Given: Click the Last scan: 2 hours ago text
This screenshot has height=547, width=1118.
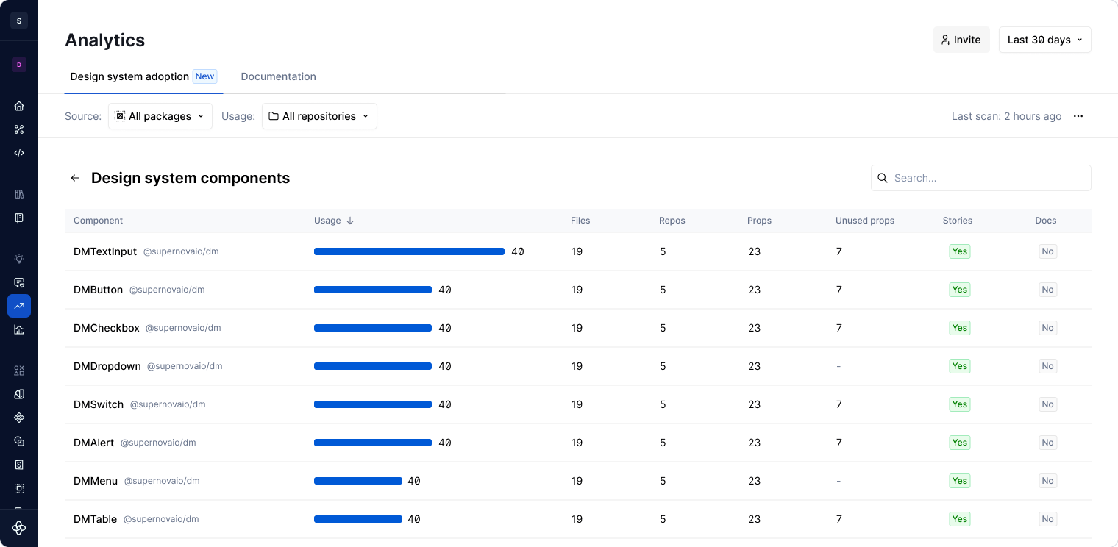Looking at the screenshot, I should pyautogui.click(x=1006, y=116).
